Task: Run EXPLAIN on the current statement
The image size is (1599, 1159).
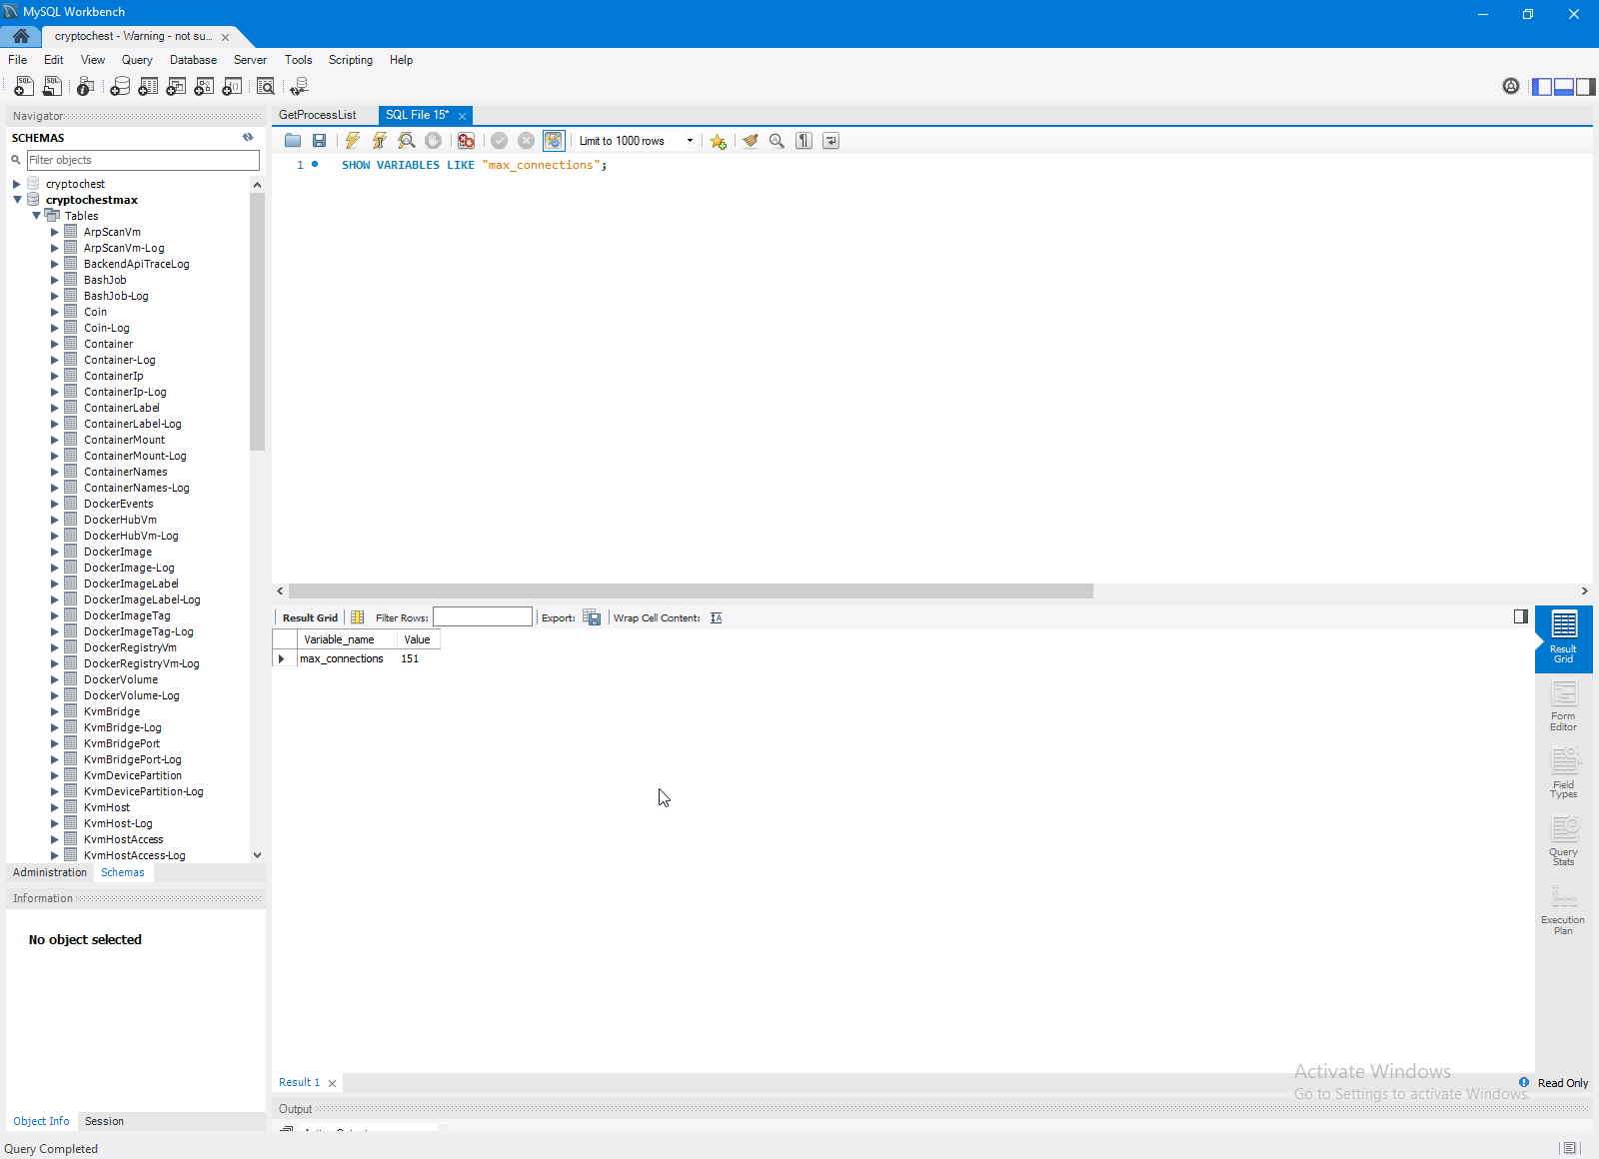Action: tap(407, 141)
